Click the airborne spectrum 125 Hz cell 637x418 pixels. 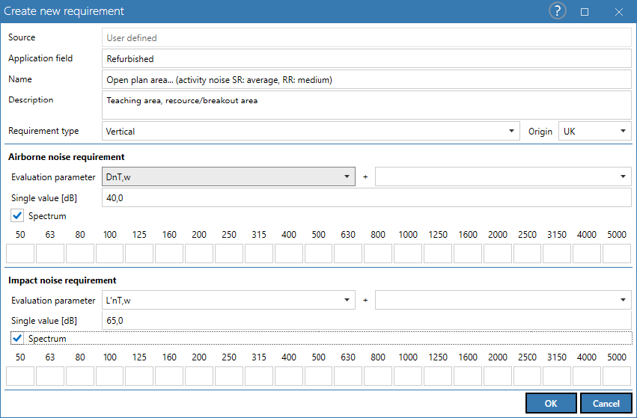click(139, 253)
